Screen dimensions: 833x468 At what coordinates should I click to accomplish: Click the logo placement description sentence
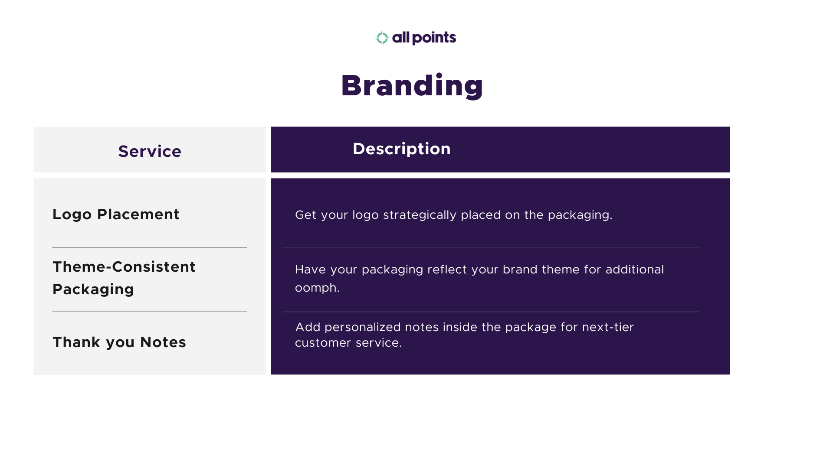[453, 215]
